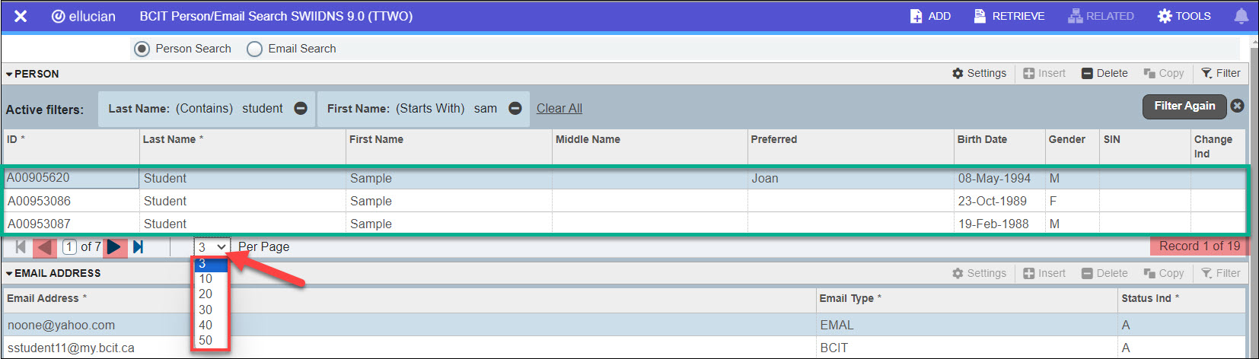
Task: Click preferred name Joan cell
Action: 851,178
